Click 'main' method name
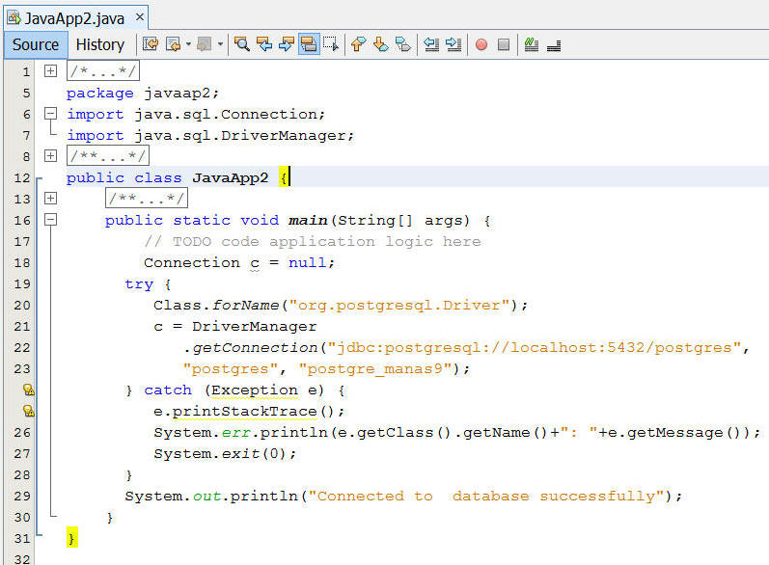Viewport: 769px width, 565px height. (x=308, y=220)
